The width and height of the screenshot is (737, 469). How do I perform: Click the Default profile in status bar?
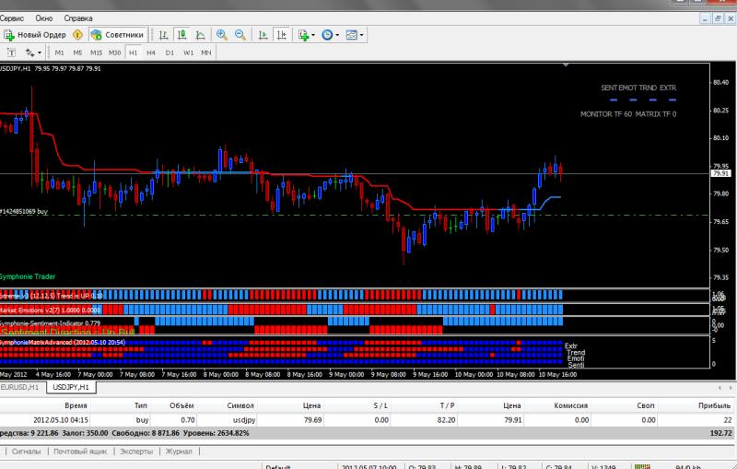[x=278, y=467]
